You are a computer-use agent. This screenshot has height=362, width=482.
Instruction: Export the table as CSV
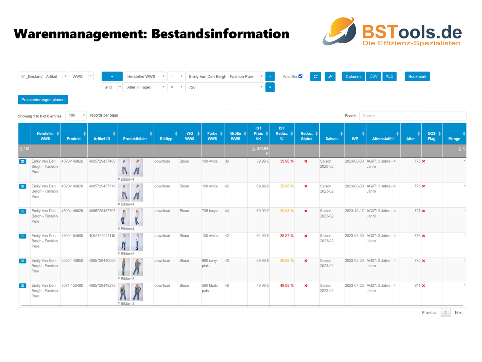(x=373, y=76)
